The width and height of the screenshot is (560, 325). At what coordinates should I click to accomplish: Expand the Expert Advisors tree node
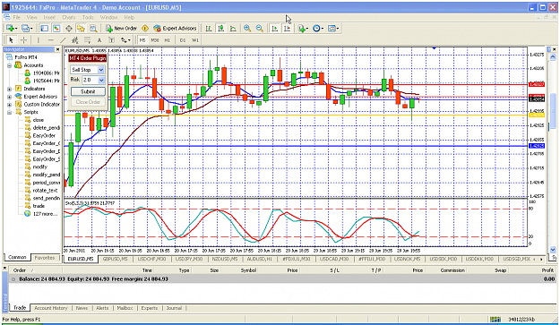click(9, 97)
